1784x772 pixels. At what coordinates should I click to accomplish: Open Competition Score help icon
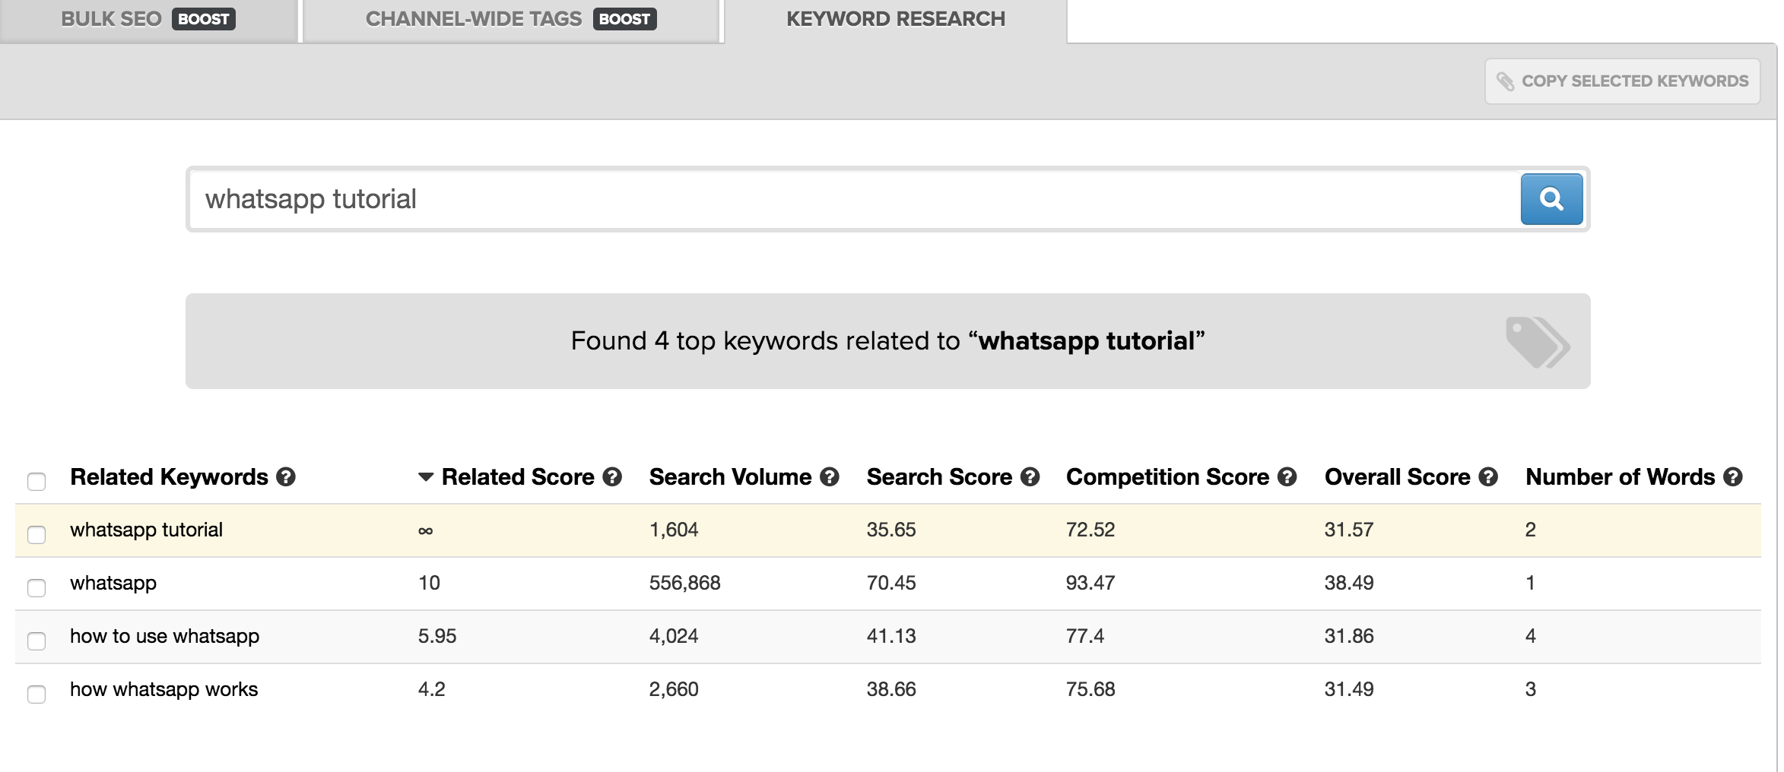[1287, 477]
